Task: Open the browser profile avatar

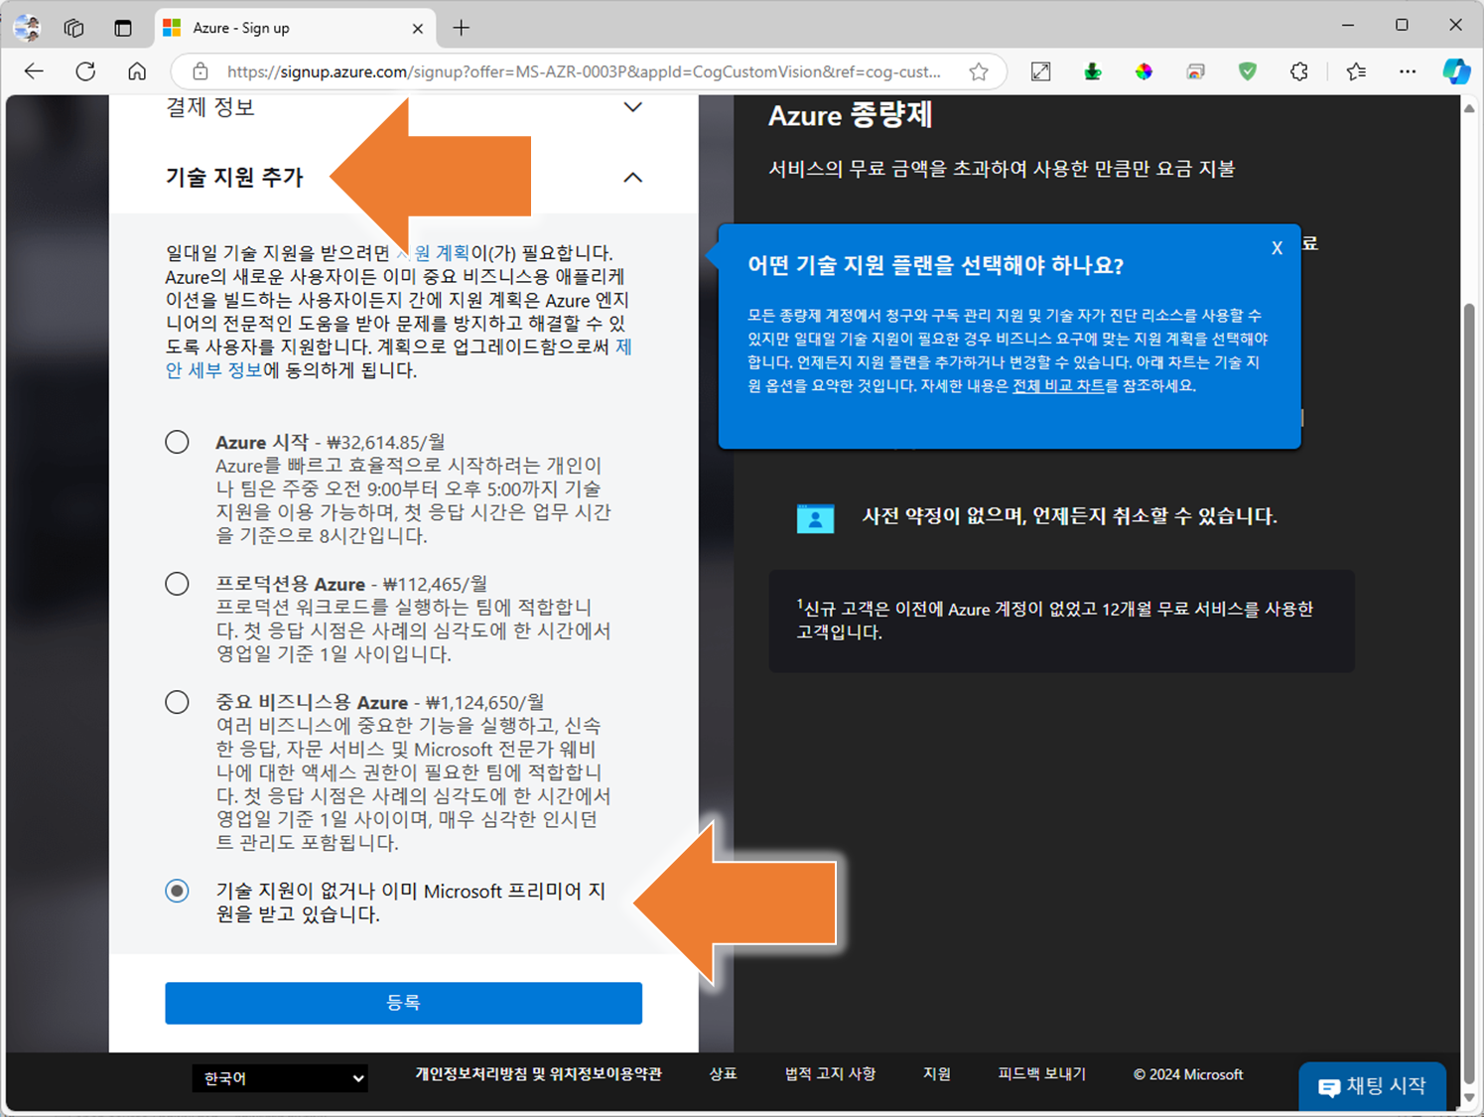Action: click(x=27, y=28)
